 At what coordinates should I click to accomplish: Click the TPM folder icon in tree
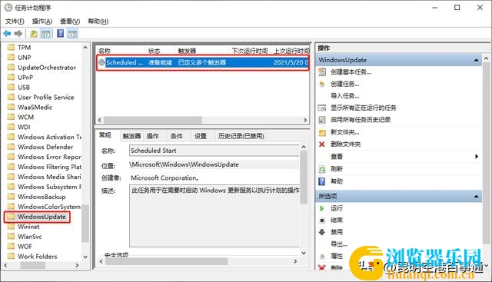click(x=11, y=48)
